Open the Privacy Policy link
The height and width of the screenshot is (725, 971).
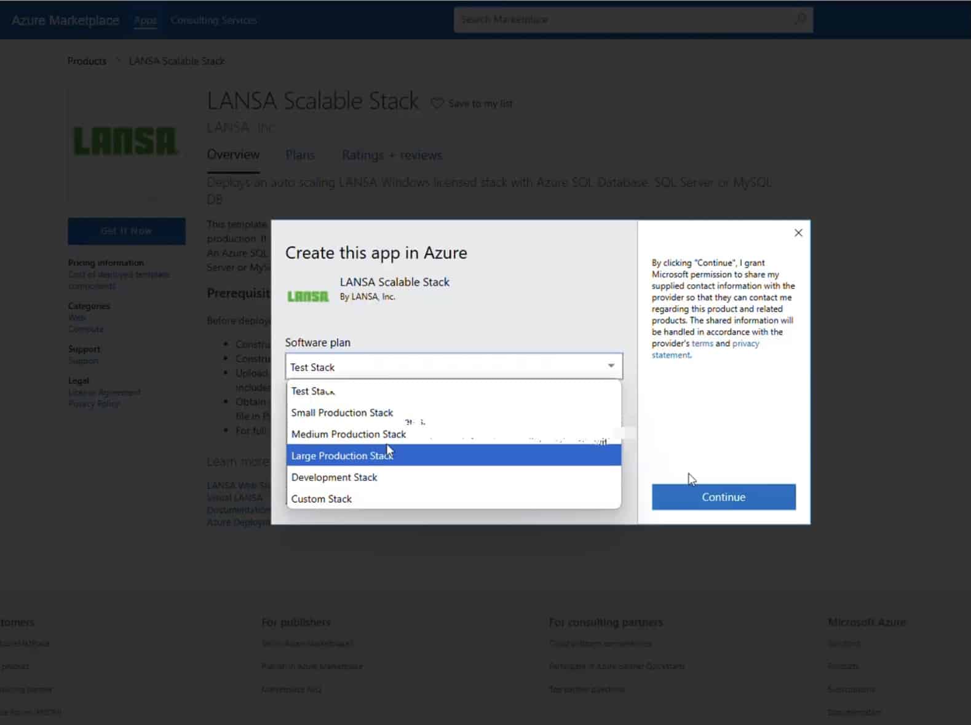point(93,403)
